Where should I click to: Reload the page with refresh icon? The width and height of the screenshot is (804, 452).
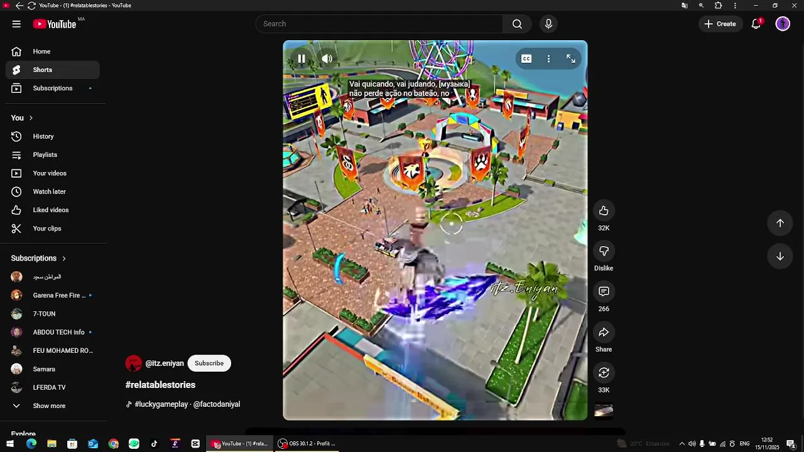(31, 6)
